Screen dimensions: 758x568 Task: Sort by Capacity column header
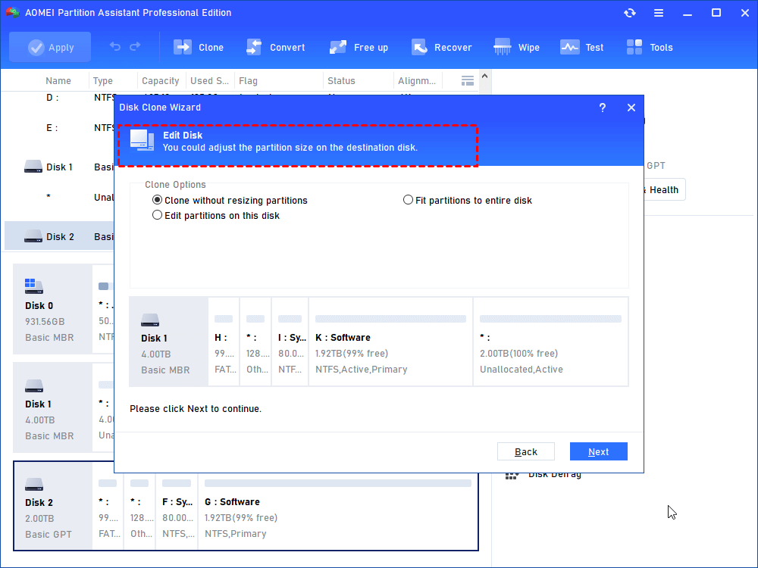click(x=161, y=81)
